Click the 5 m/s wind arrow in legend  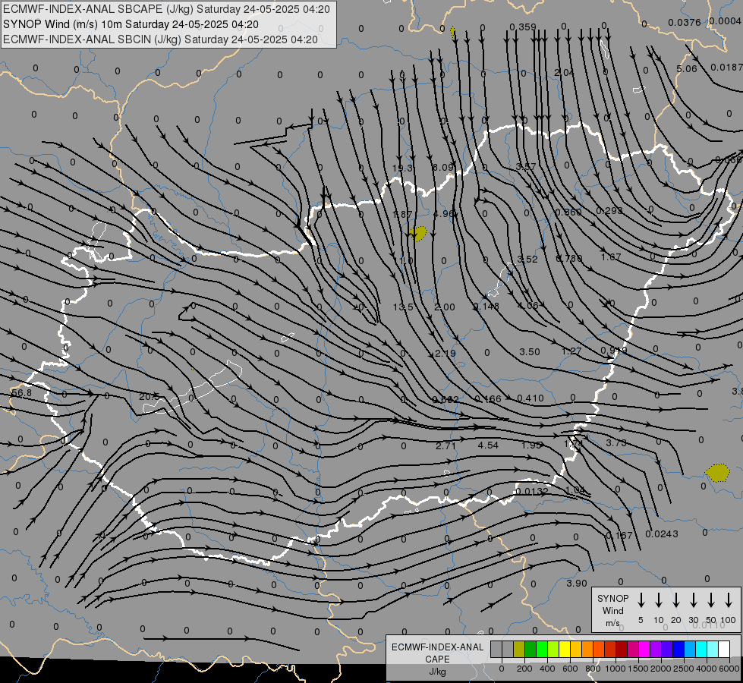pyautogui.click(x=641, y=600)
